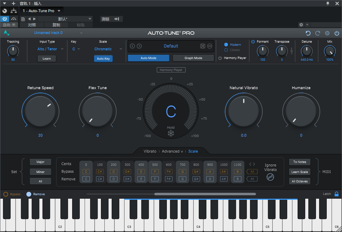The height and width of the screenshot is (232, 342).
Task: Click the host plus add icon
Action: [x=14, y=3]
